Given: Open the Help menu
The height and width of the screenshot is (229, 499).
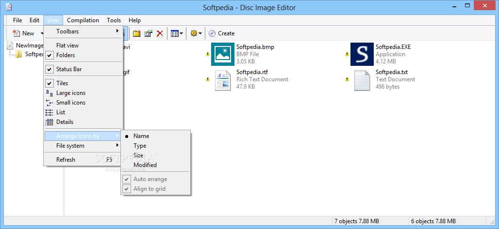Looking at the screenshot, I should (134, 20).
